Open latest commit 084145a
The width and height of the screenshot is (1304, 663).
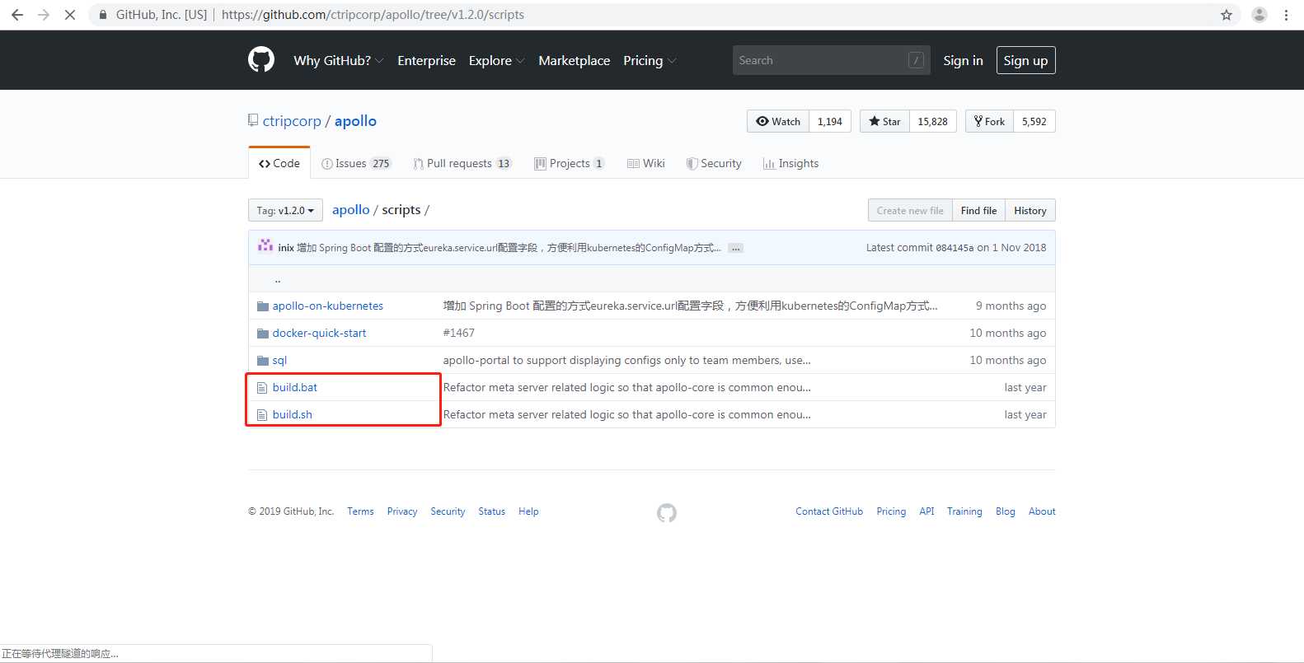coord(955,248)
